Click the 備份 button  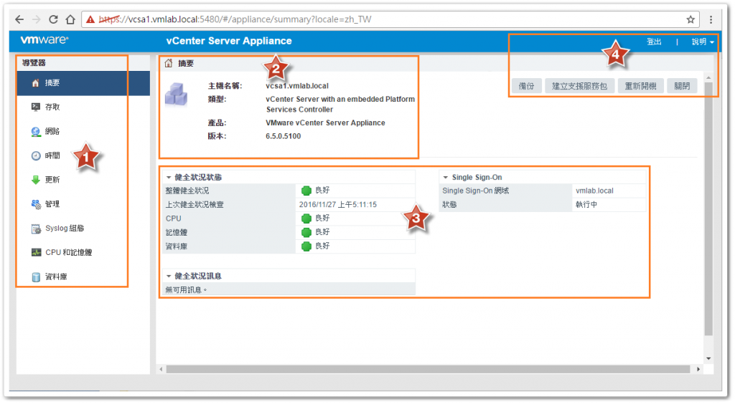[526, 86]
